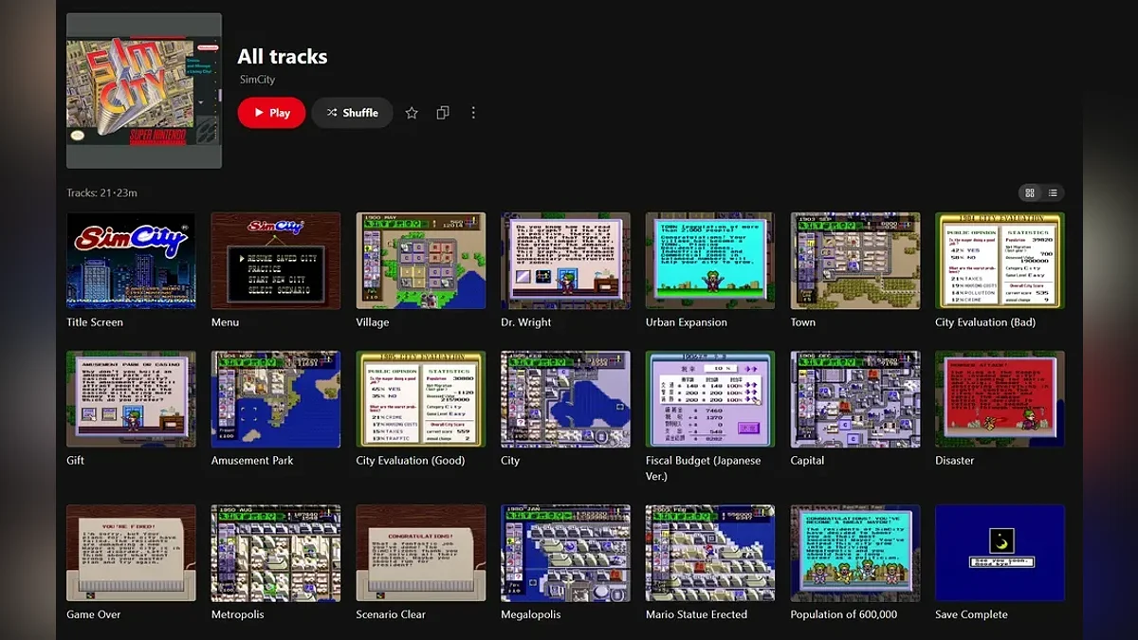Image resolution: width=1138 pixels, height=640 pixels.
Task: Open the three-dot more options menu
Action: click(473, 113)
